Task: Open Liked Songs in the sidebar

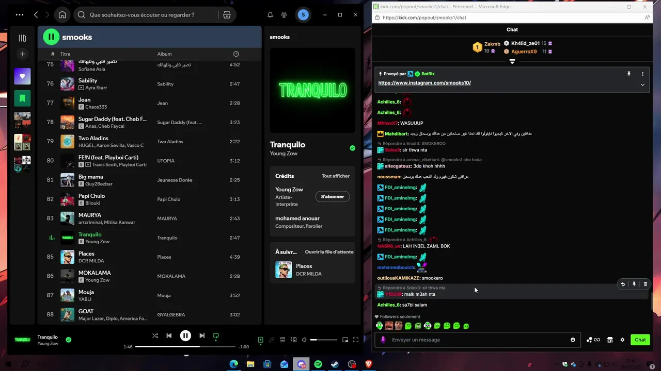Action: [x=22, y=76]
